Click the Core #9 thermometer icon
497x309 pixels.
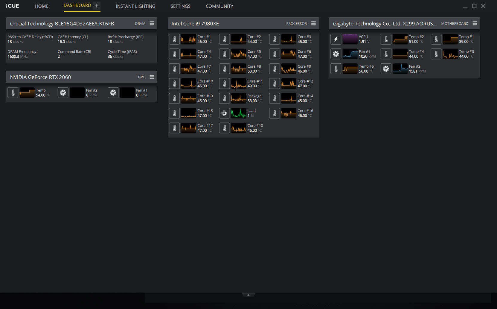coord(275,69)
